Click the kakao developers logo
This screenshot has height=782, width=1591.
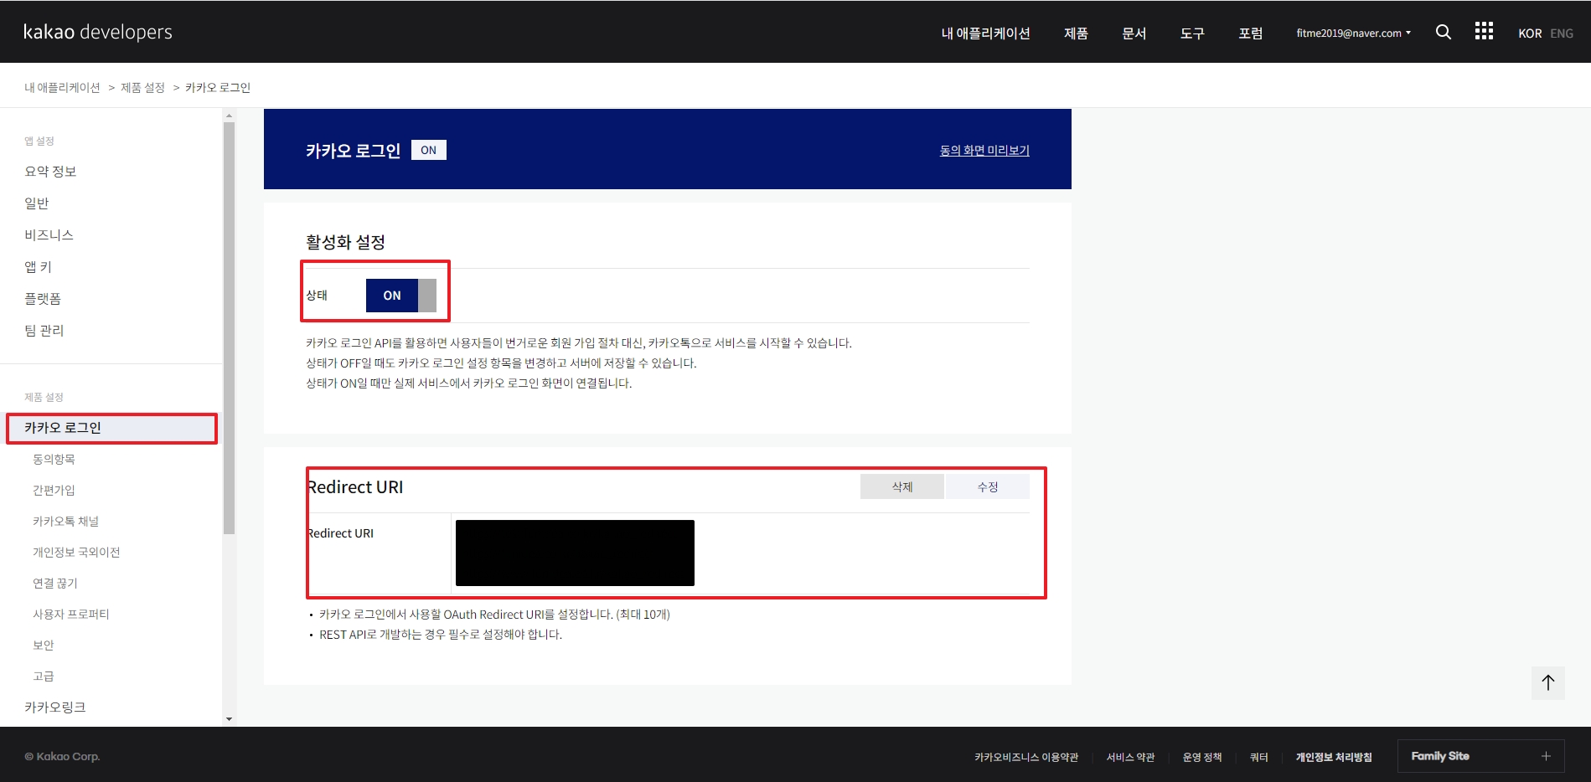[97, 32]
